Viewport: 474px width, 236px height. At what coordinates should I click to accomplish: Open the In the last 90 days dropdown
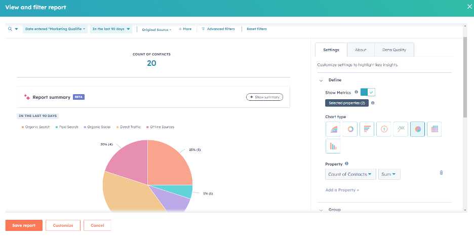111,29
